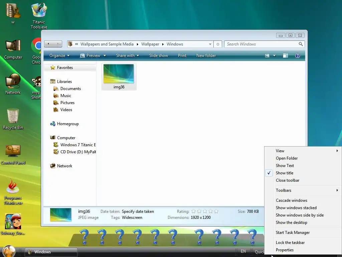Screen dimensions: 342x257
Task: Choose Show windows side by side
Action: coord(303,215)
